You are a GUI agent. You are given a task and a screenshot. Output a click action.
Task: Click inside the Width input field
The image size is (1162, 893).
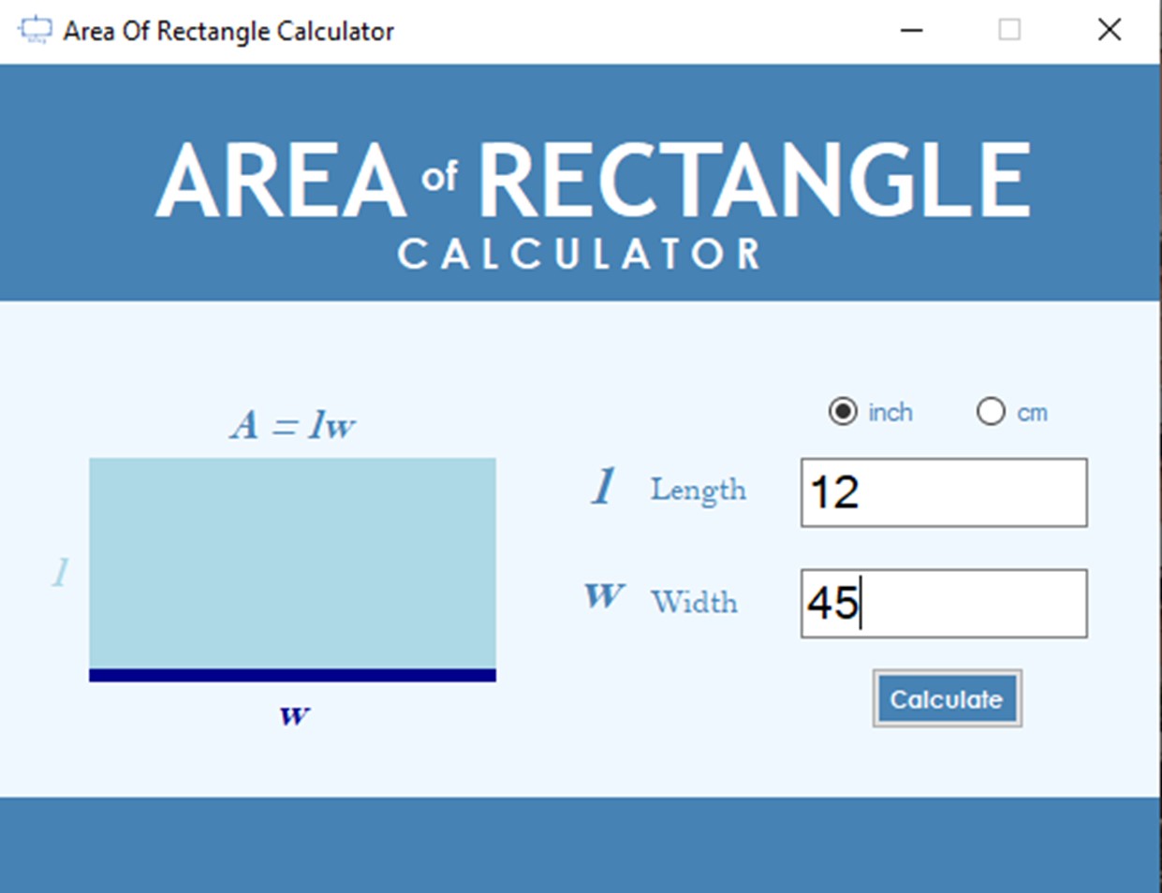944,604
